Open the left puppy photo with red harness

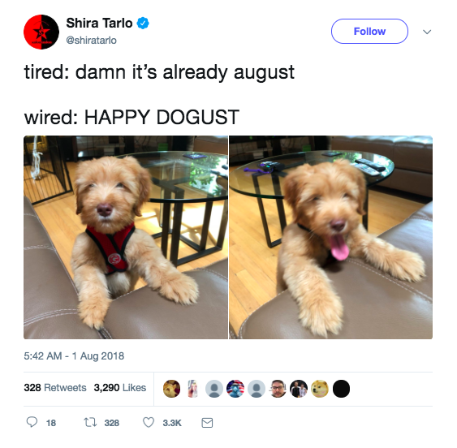point(126,237)
